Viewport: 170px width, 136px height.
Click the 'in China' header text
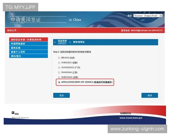tap(75, 20)
